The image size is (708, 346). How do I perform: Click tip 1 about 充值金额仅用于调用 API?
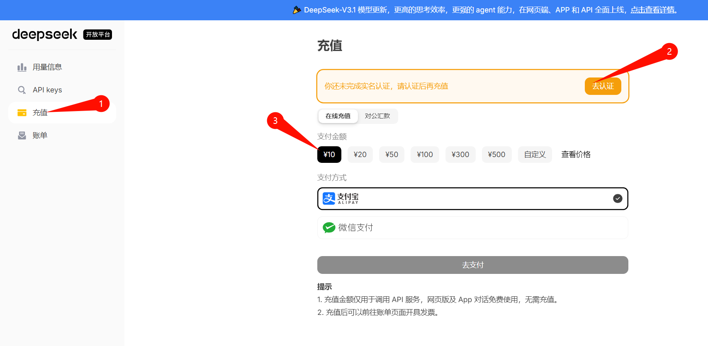coord(439,300)
